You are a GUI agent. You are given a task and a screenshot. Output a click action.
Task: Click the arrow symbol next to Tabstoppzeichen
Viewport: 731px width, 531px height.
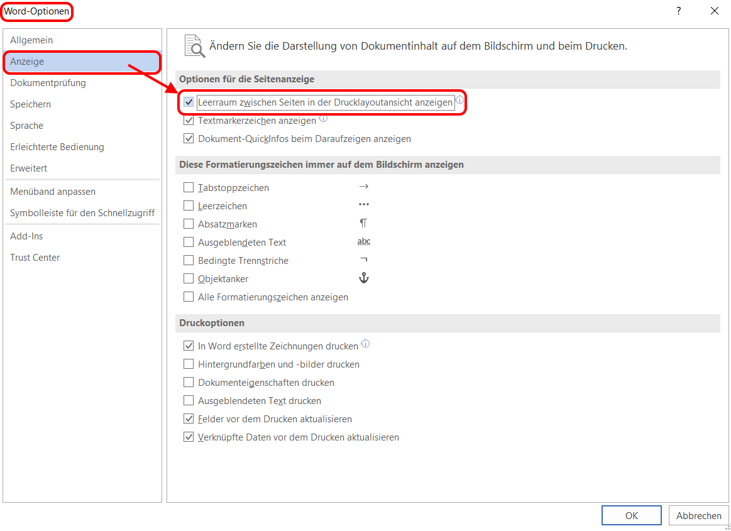click(363, 187)
